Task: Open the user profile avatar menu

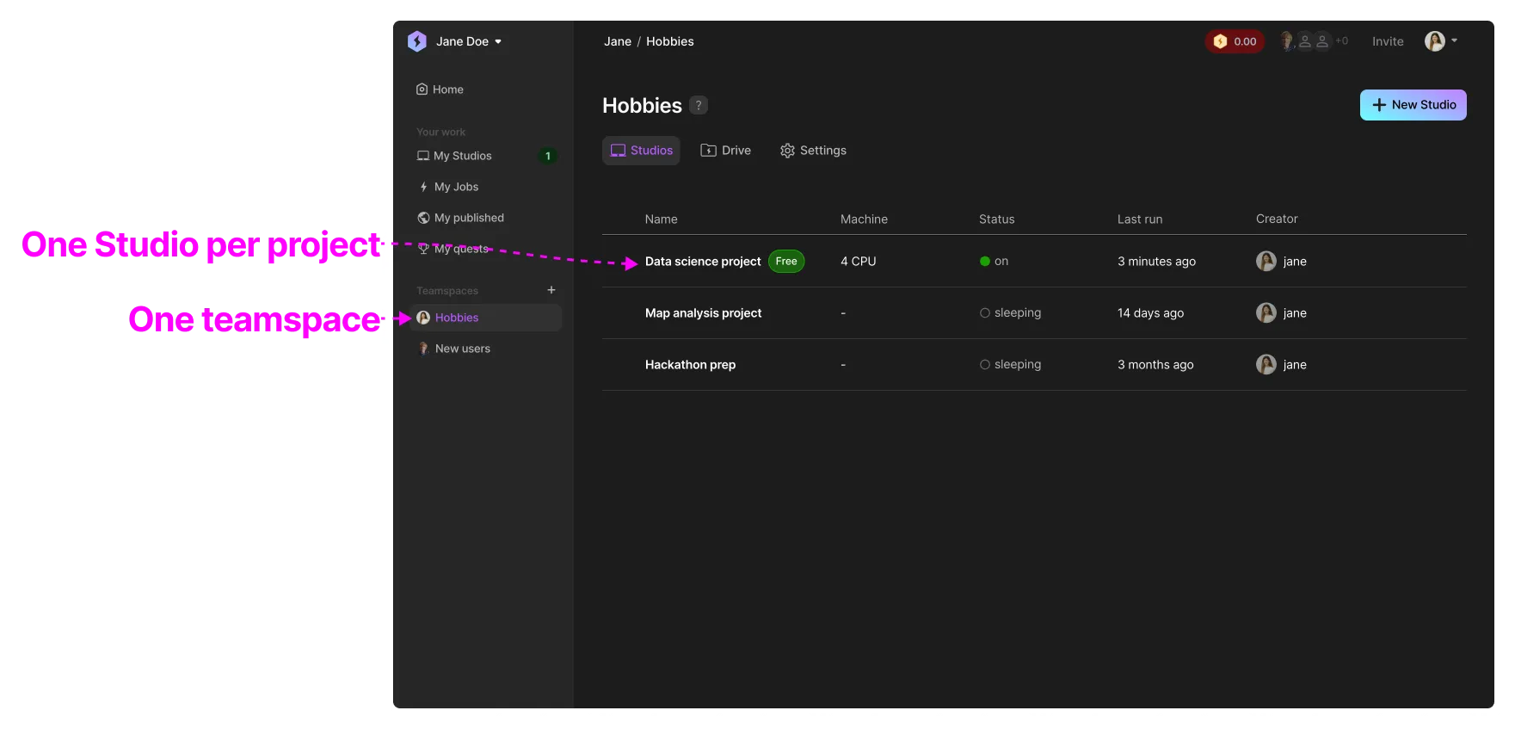Action: [x=1441, y=41]
